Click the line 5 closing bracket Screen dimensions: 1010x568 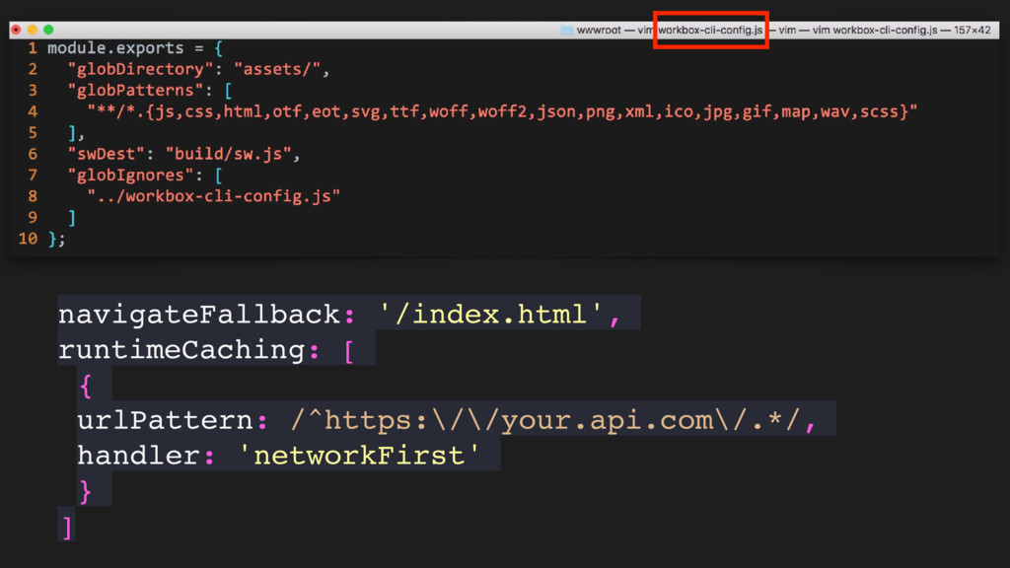[x=76, y=133]
